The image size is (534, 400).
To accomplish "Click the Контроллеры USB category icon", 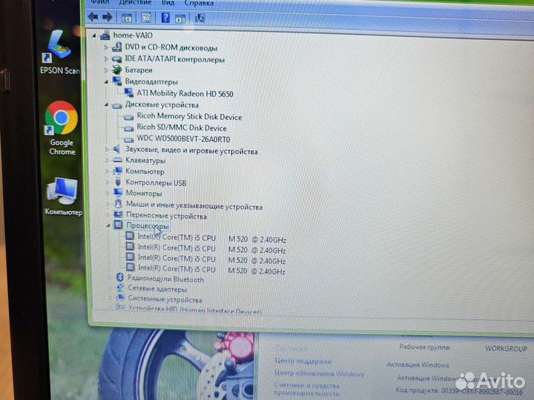I will tap(118, 182).
